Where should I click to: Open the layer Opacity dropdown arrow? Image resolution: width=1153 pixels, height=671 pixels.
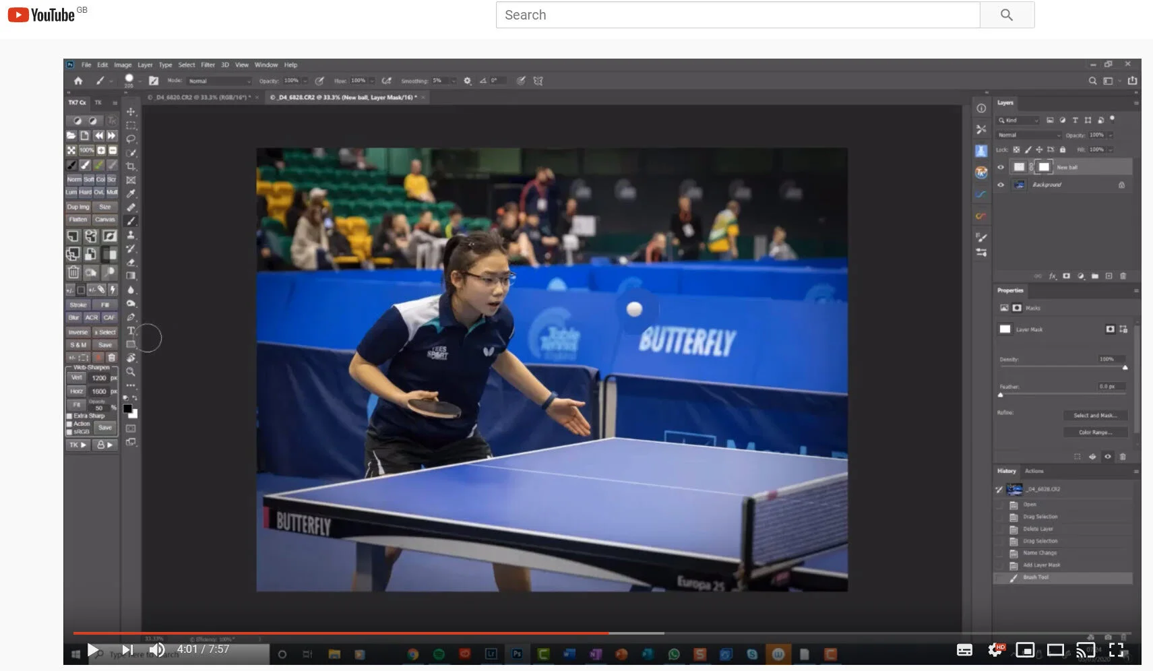(1110, 135)
